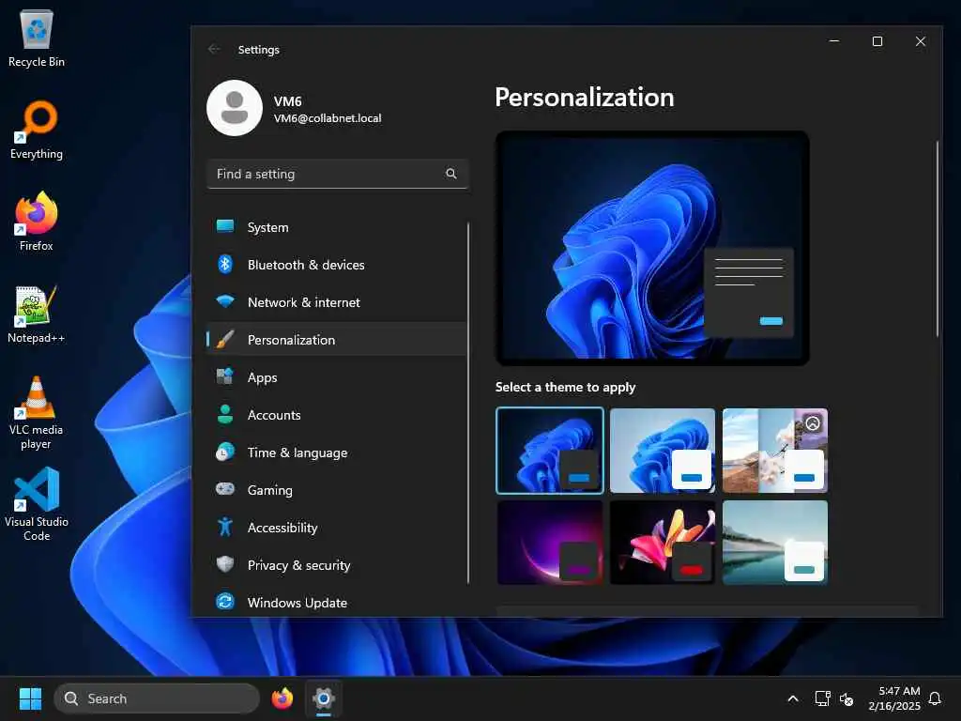Click the taskbar Search box
The width and height of the screenshot is (961, 721).
[x=157, y=698]
